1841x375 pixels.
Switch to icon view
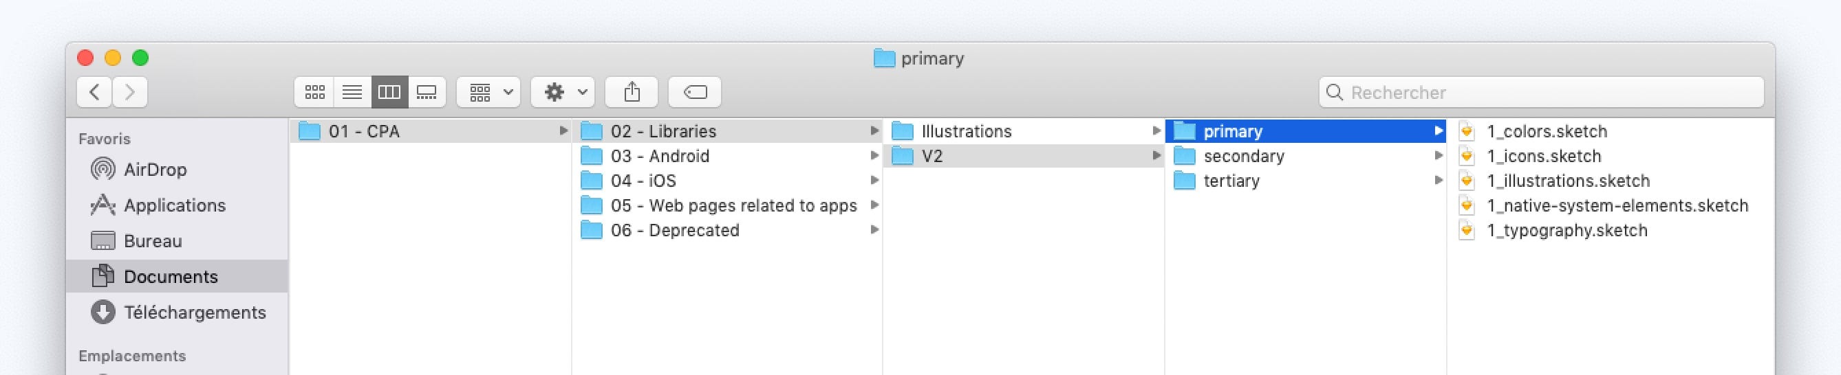(314, 92)
